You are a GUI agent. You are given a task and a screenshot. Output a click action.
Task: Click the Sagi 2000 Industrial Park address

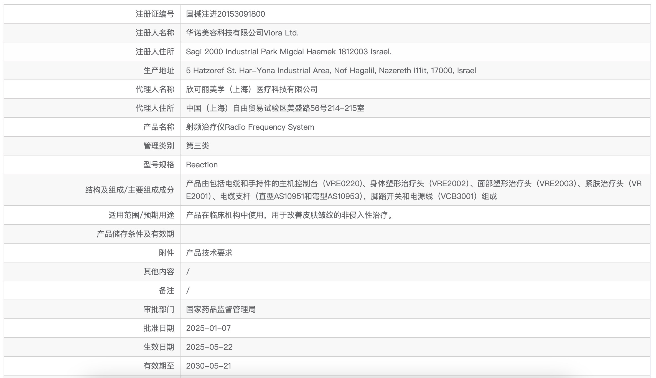pyautogui.click(x=288, y=52)
